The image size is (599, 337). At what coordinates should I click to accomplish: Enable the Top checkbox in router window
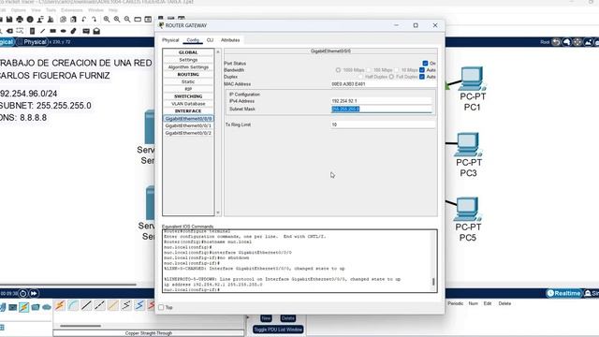click(x=161, y=307)
